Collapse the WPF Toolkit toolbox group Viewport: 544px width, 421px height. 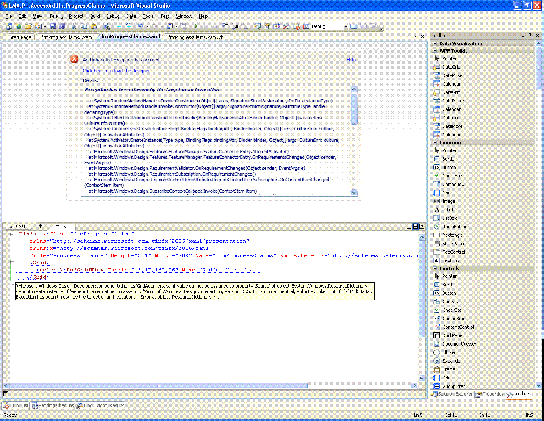click(435, 51)
